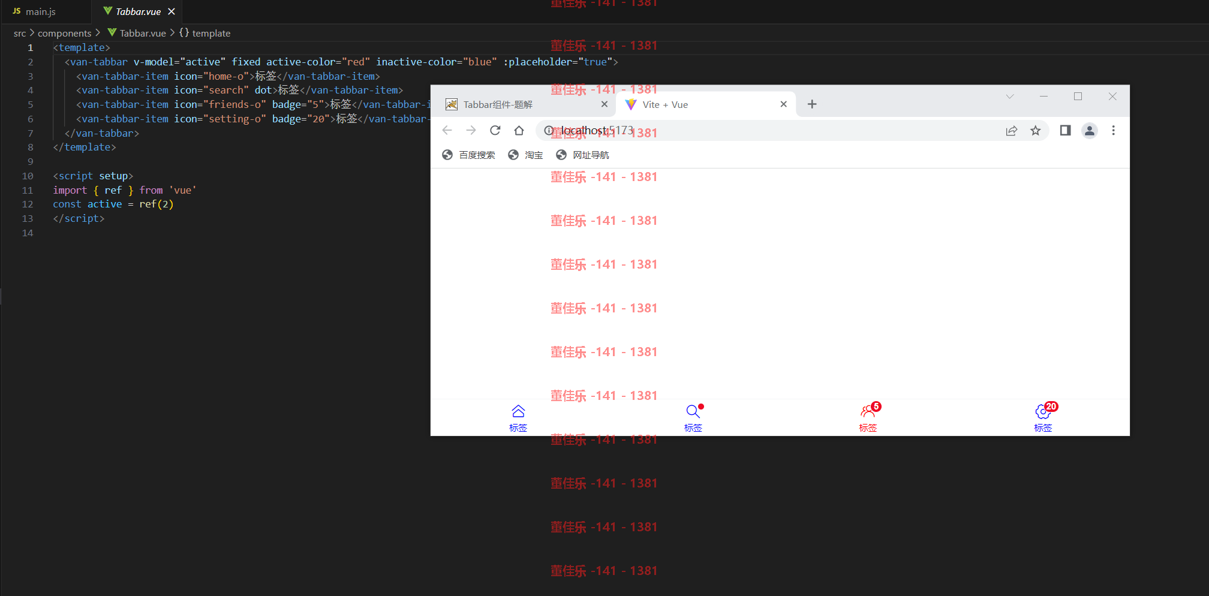
Task: Select the src breadcrumb segment
Action: click(20, 33)
